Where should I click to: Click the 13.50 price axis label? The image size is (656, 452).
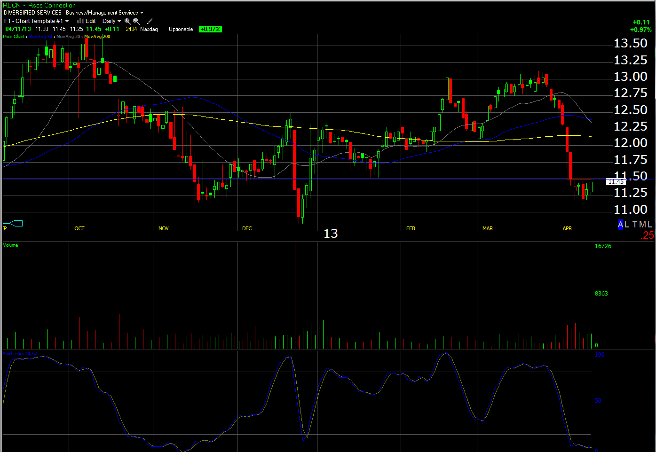point(631,43)
